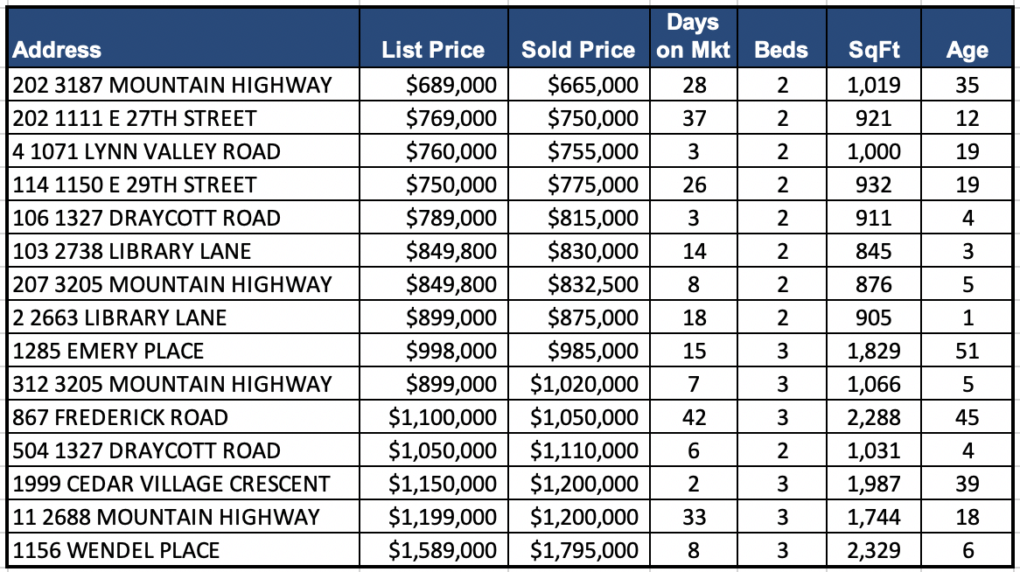Select the 1999 Cedar Village Crescent cell
This screenshot has height=572, width=1020.
[171, 484]
